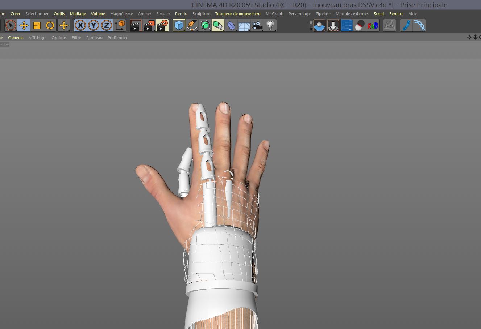Open the Personnage menu
The height and width of the screenshot is (329, 481).
coord(299,14)
